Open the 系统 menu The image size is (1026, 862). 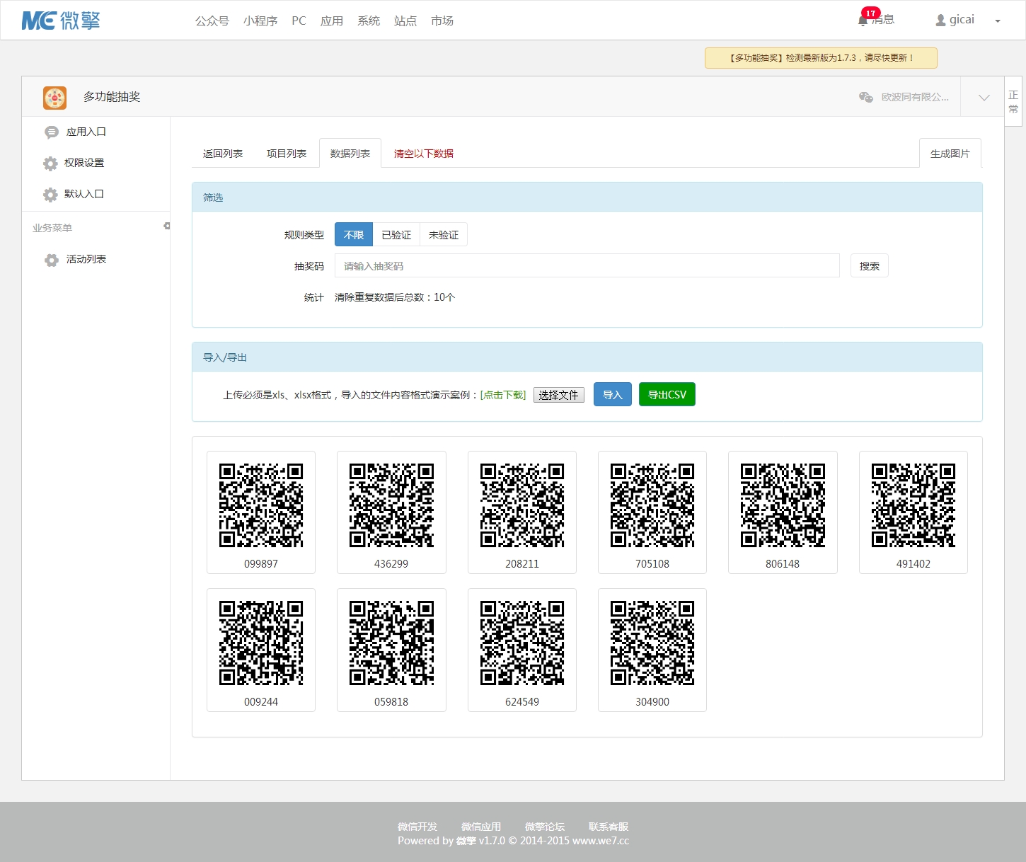369,21
